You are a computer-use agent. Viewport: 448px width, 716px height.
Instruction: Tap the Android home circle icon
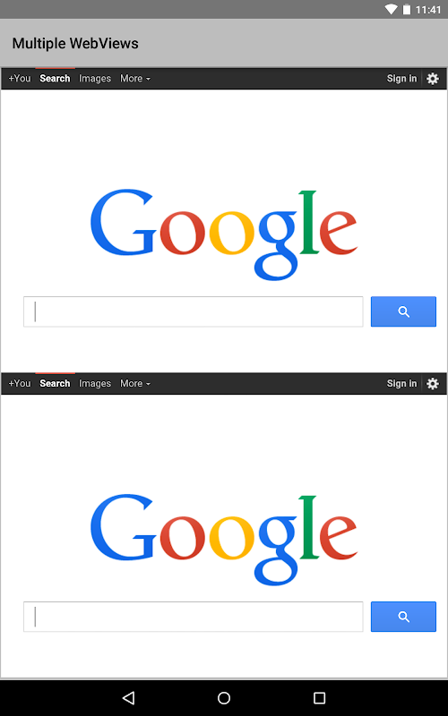tap(224, 697)
